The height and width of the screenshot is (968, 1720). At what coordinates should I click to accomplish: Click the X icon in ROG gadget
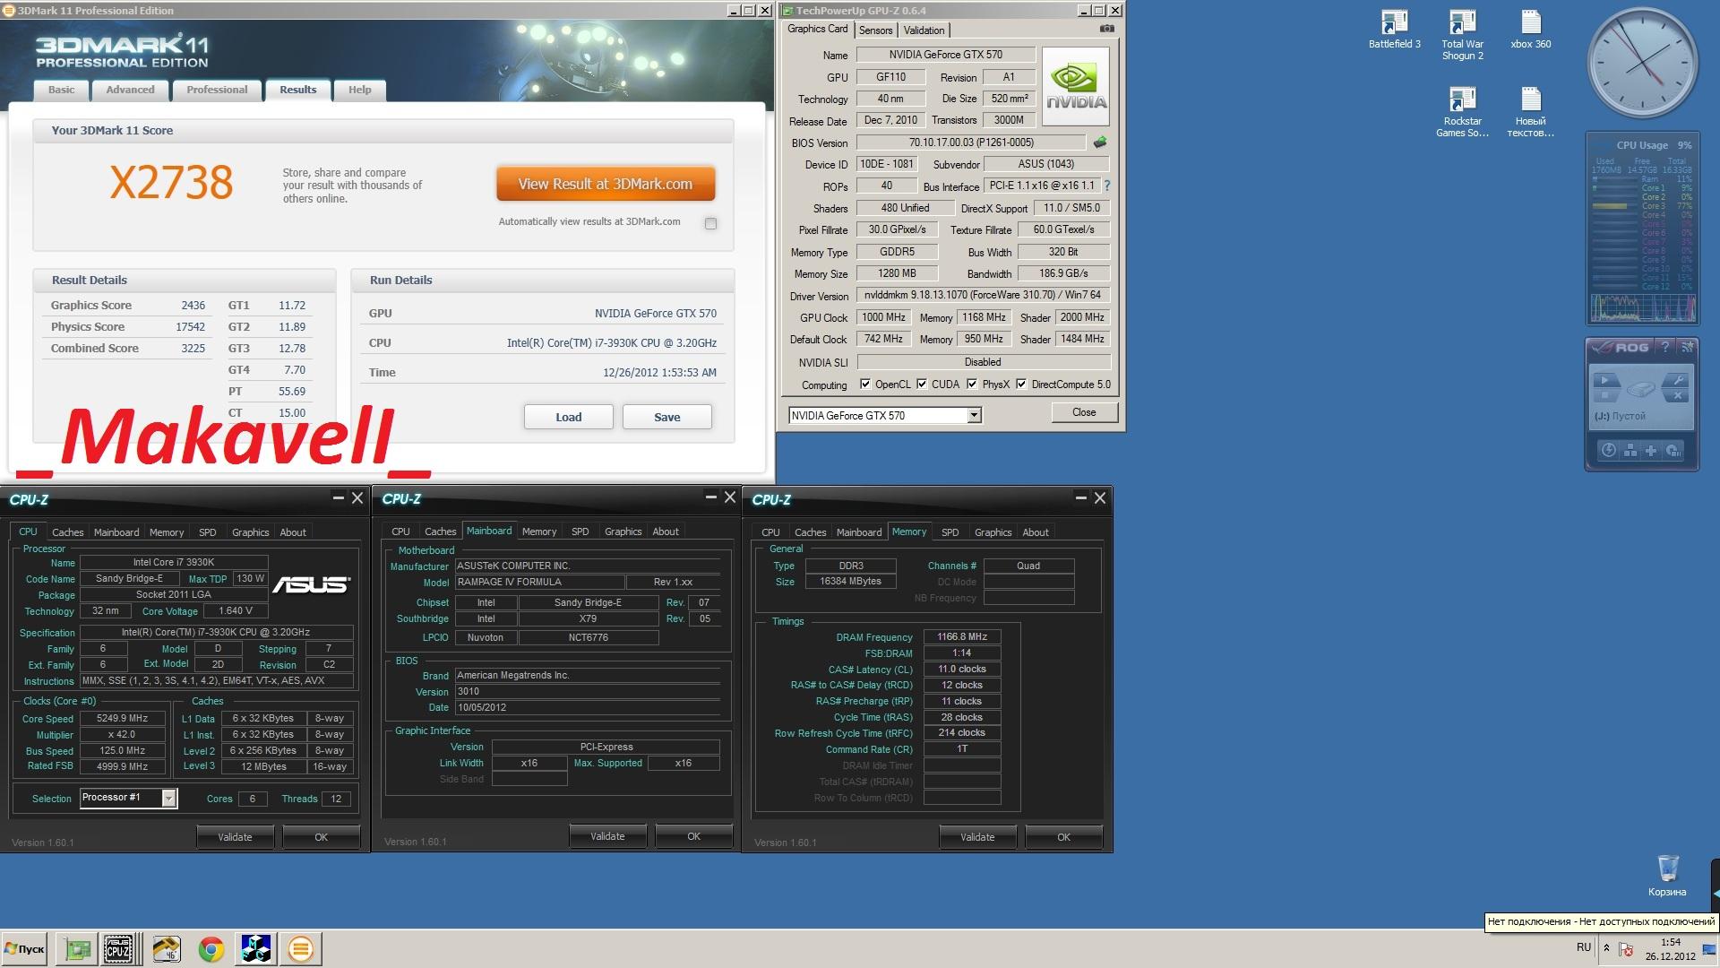pyautogui.click(x=1676, y=395)
